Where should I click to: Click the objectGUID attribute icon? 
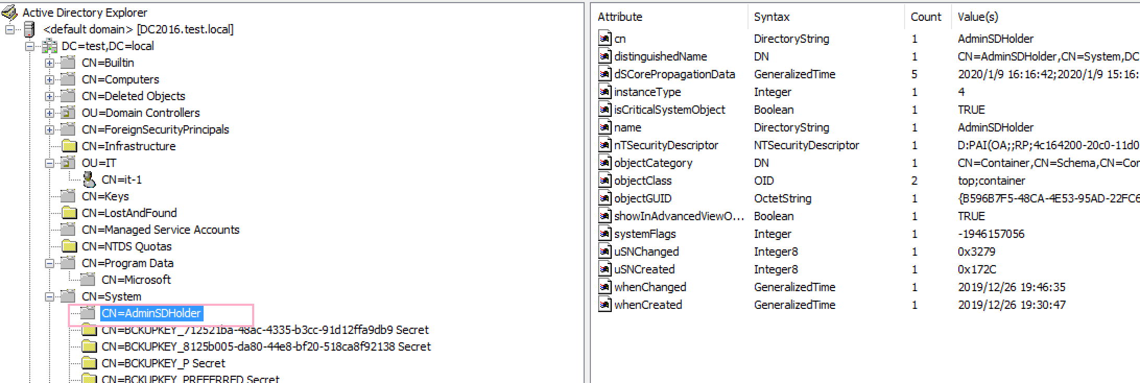coord(604,198)
